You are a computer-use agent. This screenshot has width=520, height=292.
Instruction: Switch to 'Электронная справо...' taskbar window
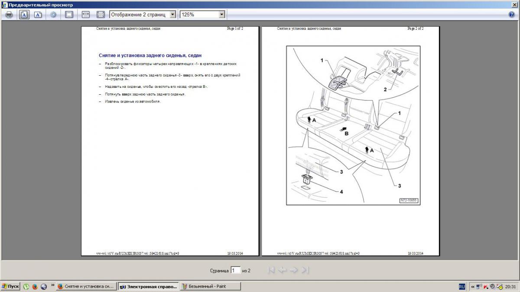pos(149,286)
